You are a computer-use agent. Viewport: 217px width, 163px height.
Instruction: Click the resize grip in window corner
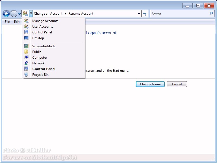(213, 159)
